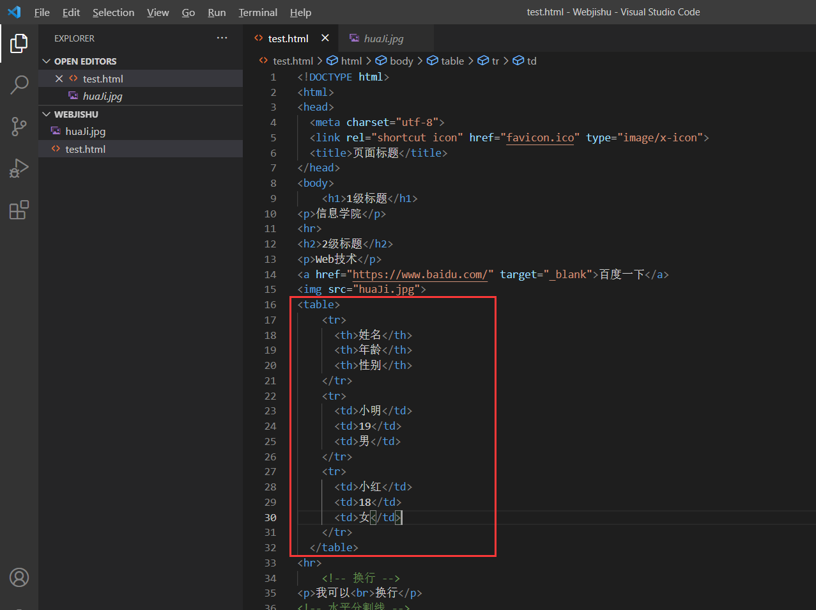Click the <th>年龄</th> line
816x610 pixels.
pos(373,350)
